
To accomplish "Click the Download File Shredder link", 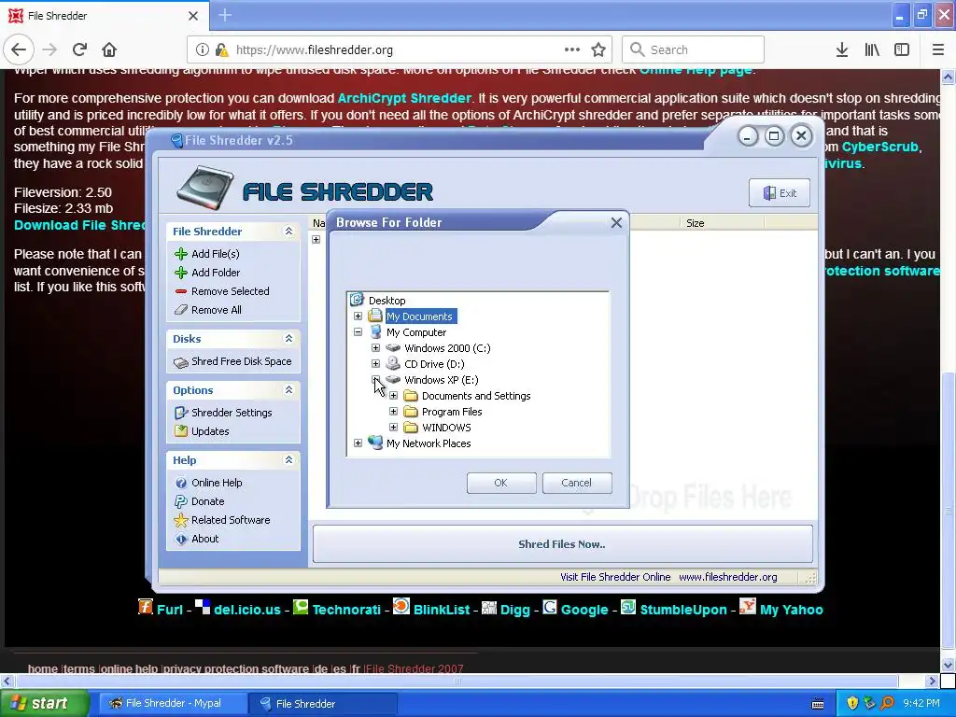I will [x=79, y=225].
